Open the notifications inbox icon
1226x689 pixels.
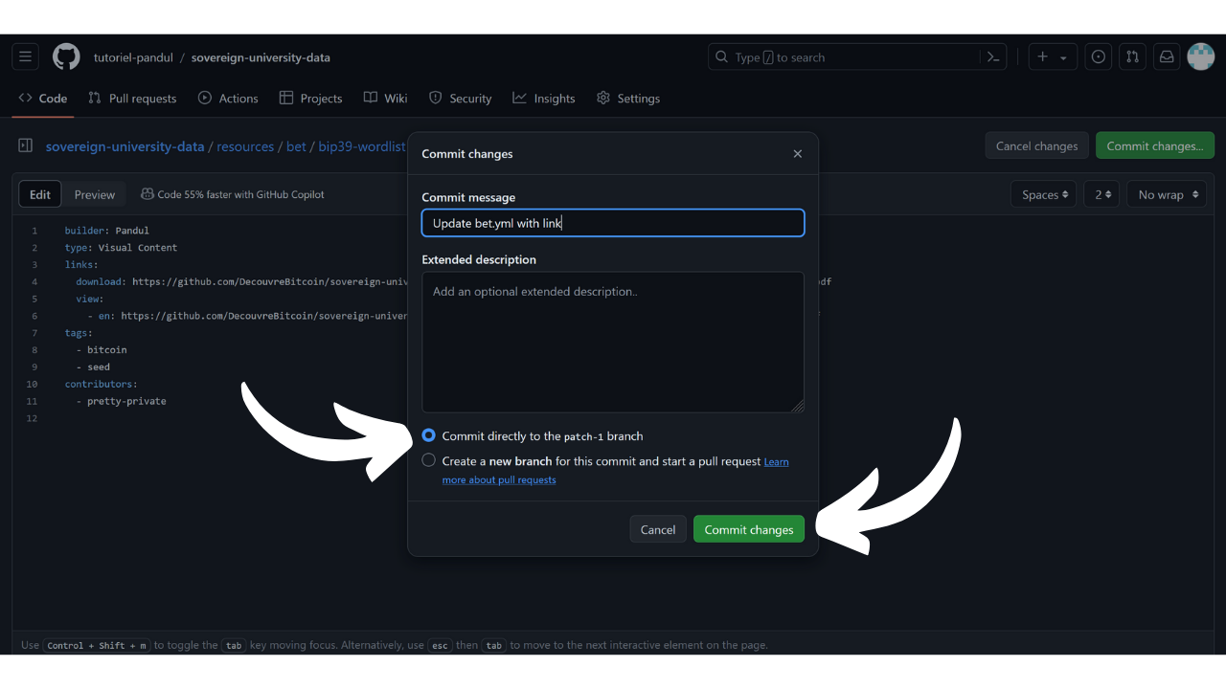(1167, 57)
